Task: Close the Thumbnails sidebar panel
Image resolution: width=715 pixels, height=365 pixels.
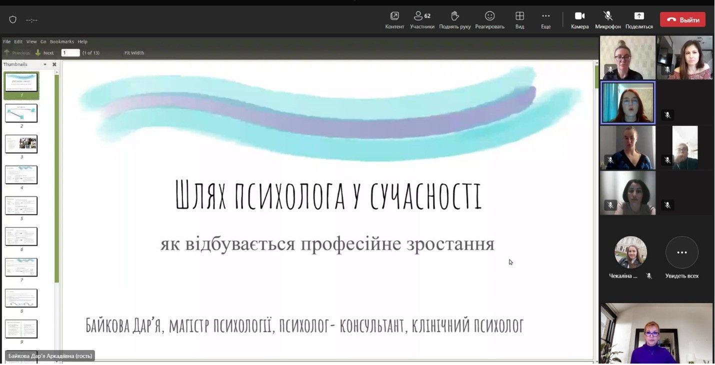Action: click(x=54, y=64)
